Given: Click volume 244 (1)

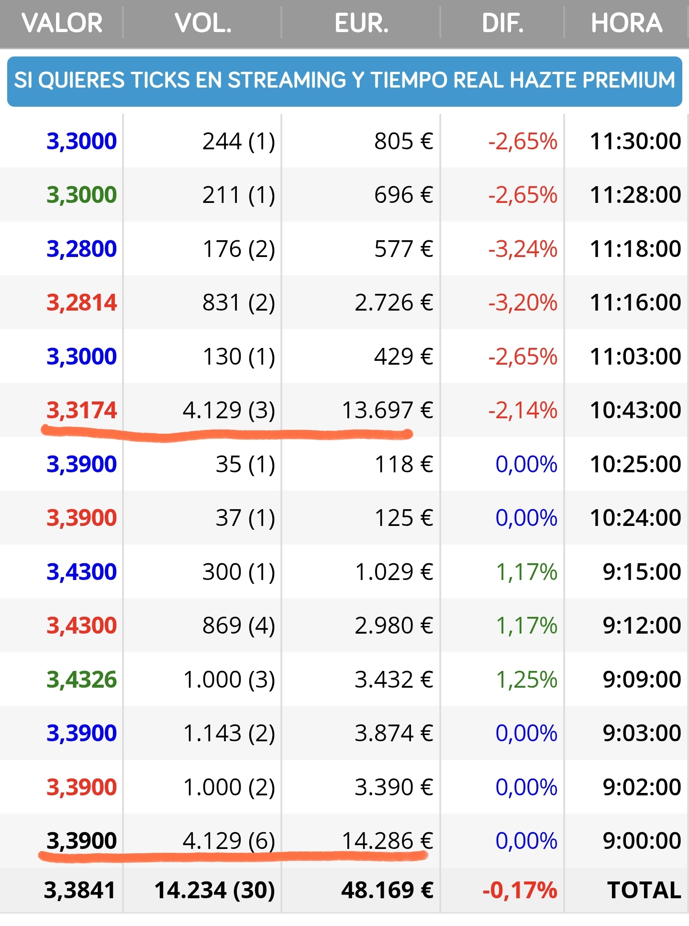Looking at the screenshot, I should 239,141.
